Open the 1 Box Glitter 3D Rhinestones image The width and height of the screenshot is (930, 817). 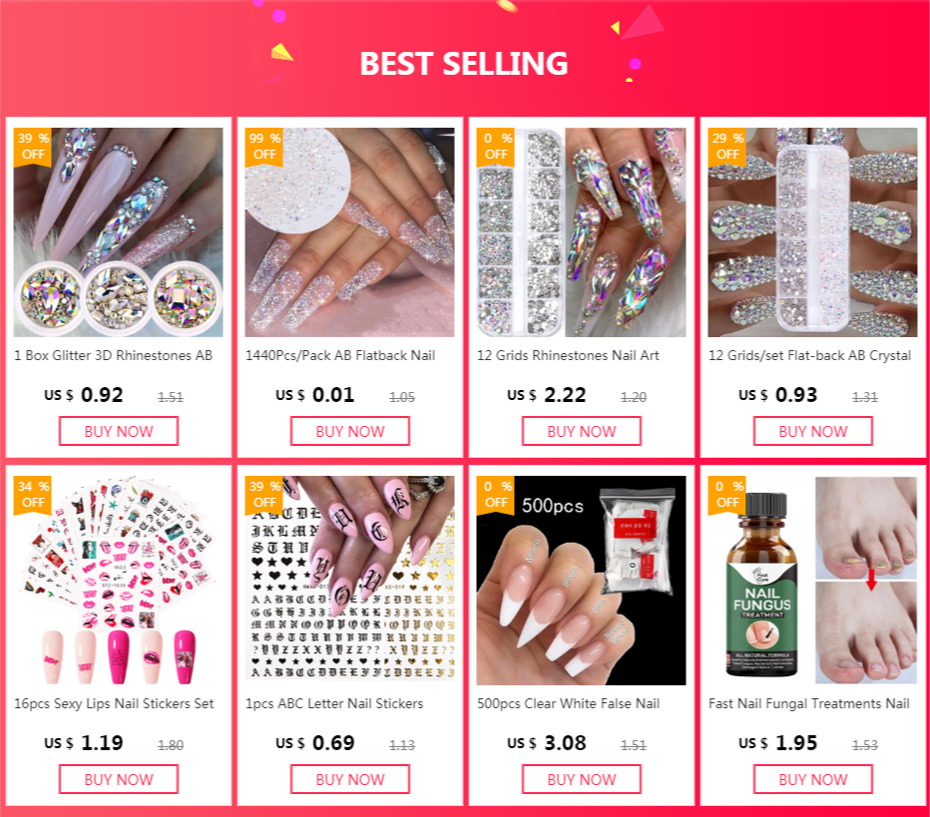pos(119,232)
